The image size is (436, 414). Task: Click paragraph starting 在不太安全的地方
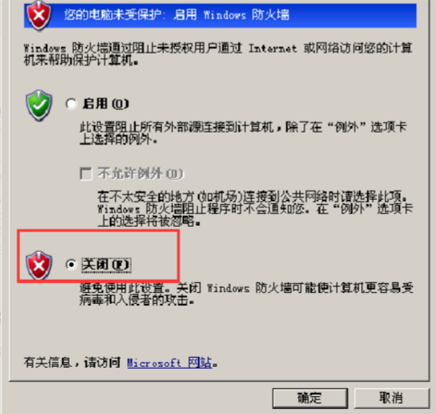click(x=255, y=209)
